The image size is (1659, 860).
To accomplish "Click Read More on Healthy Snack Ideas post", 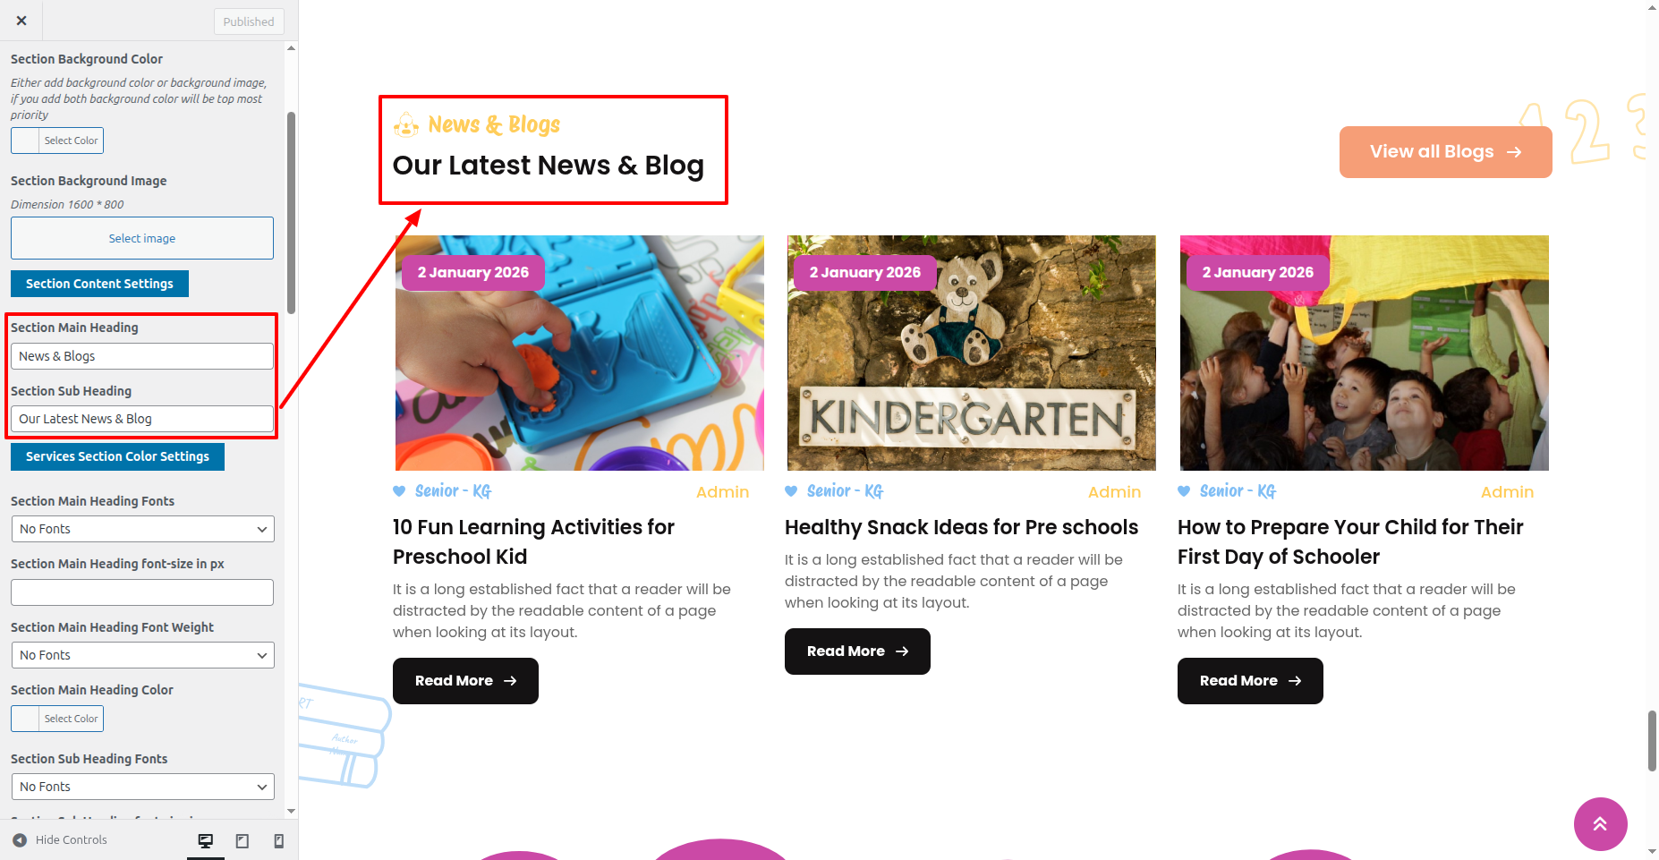I will point(857,651).
